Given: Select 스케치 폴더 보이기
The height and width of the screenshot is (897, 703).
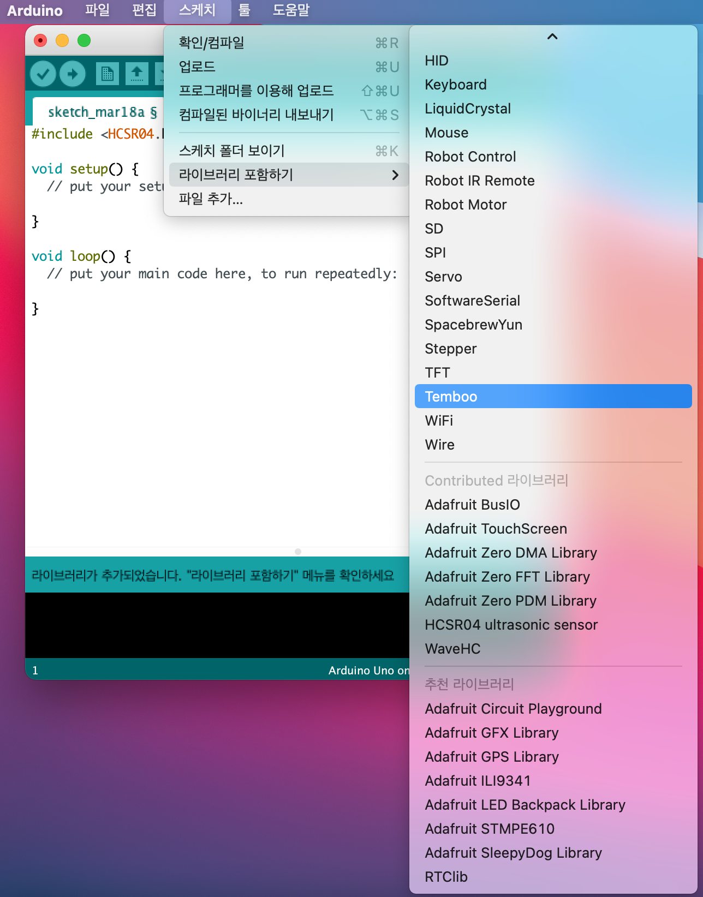Looking at the screenshot, I should click(289, 151).
